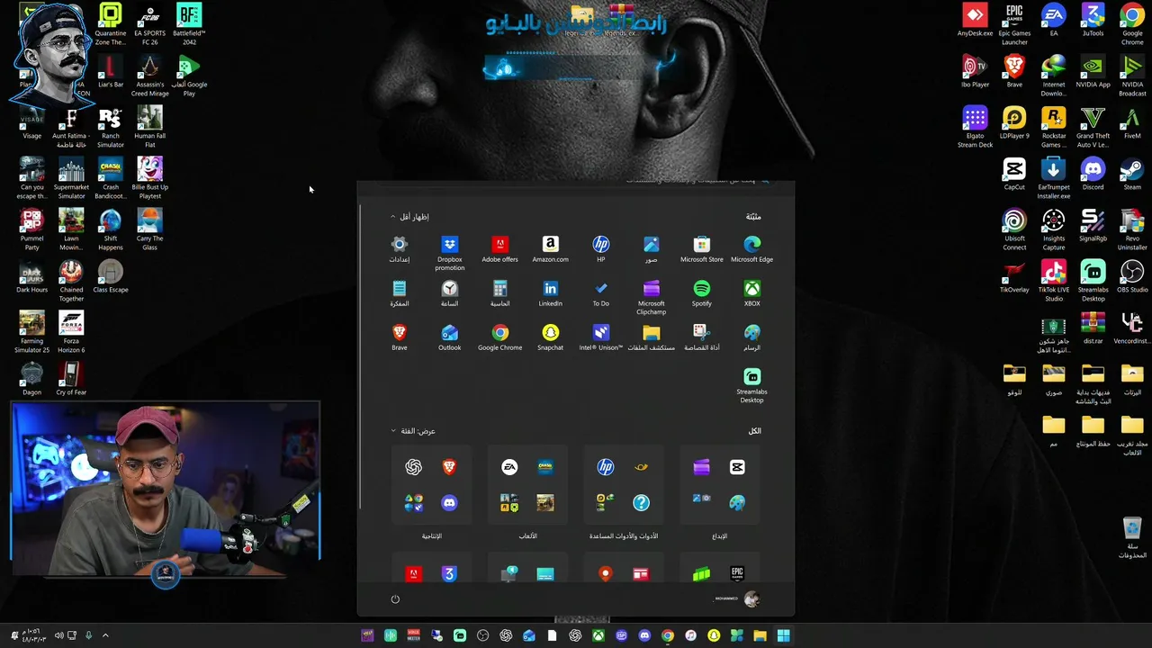Launch Intel Unison from the Start menu
Image resolution: width=1152 pixels, height=648 pixels.
coord(600,337)
